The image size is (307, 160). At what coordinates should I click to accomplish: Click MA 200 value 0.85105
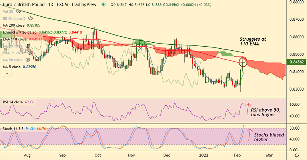(34, 26)
